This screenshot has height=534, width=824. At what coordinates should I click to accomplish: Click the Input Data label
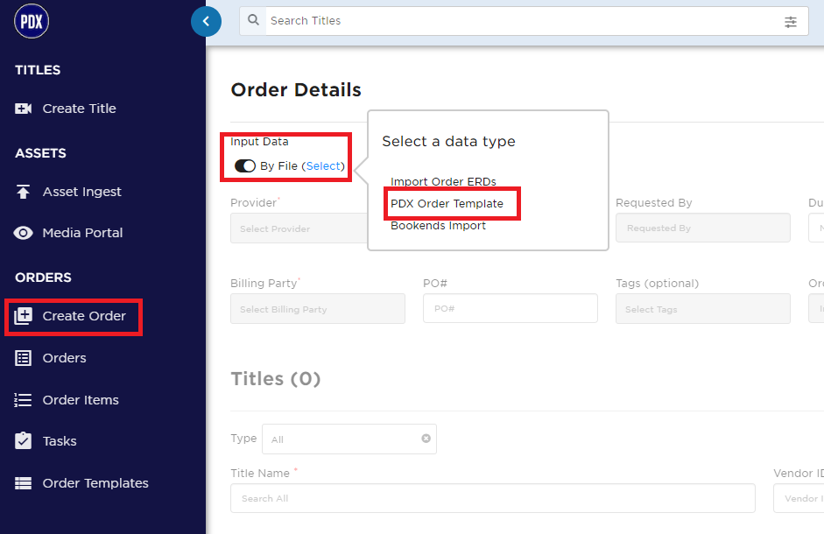pos(259,142)
